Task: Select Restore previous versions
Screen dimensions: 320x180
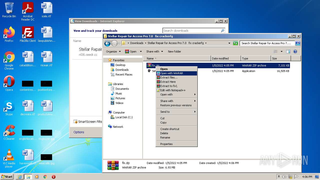Action: (x=176, y=105)
